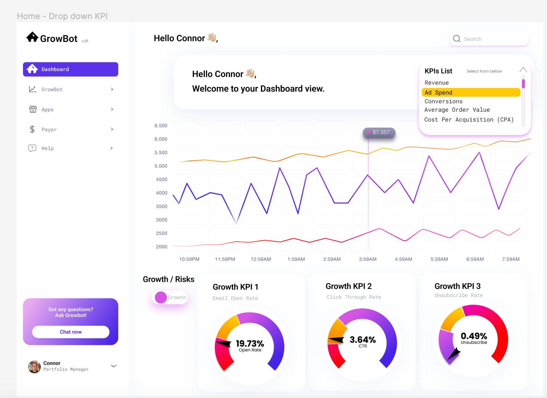547x398 pixels.
Task: Click the $7.357 chart data marker
Action: (368, 132)
